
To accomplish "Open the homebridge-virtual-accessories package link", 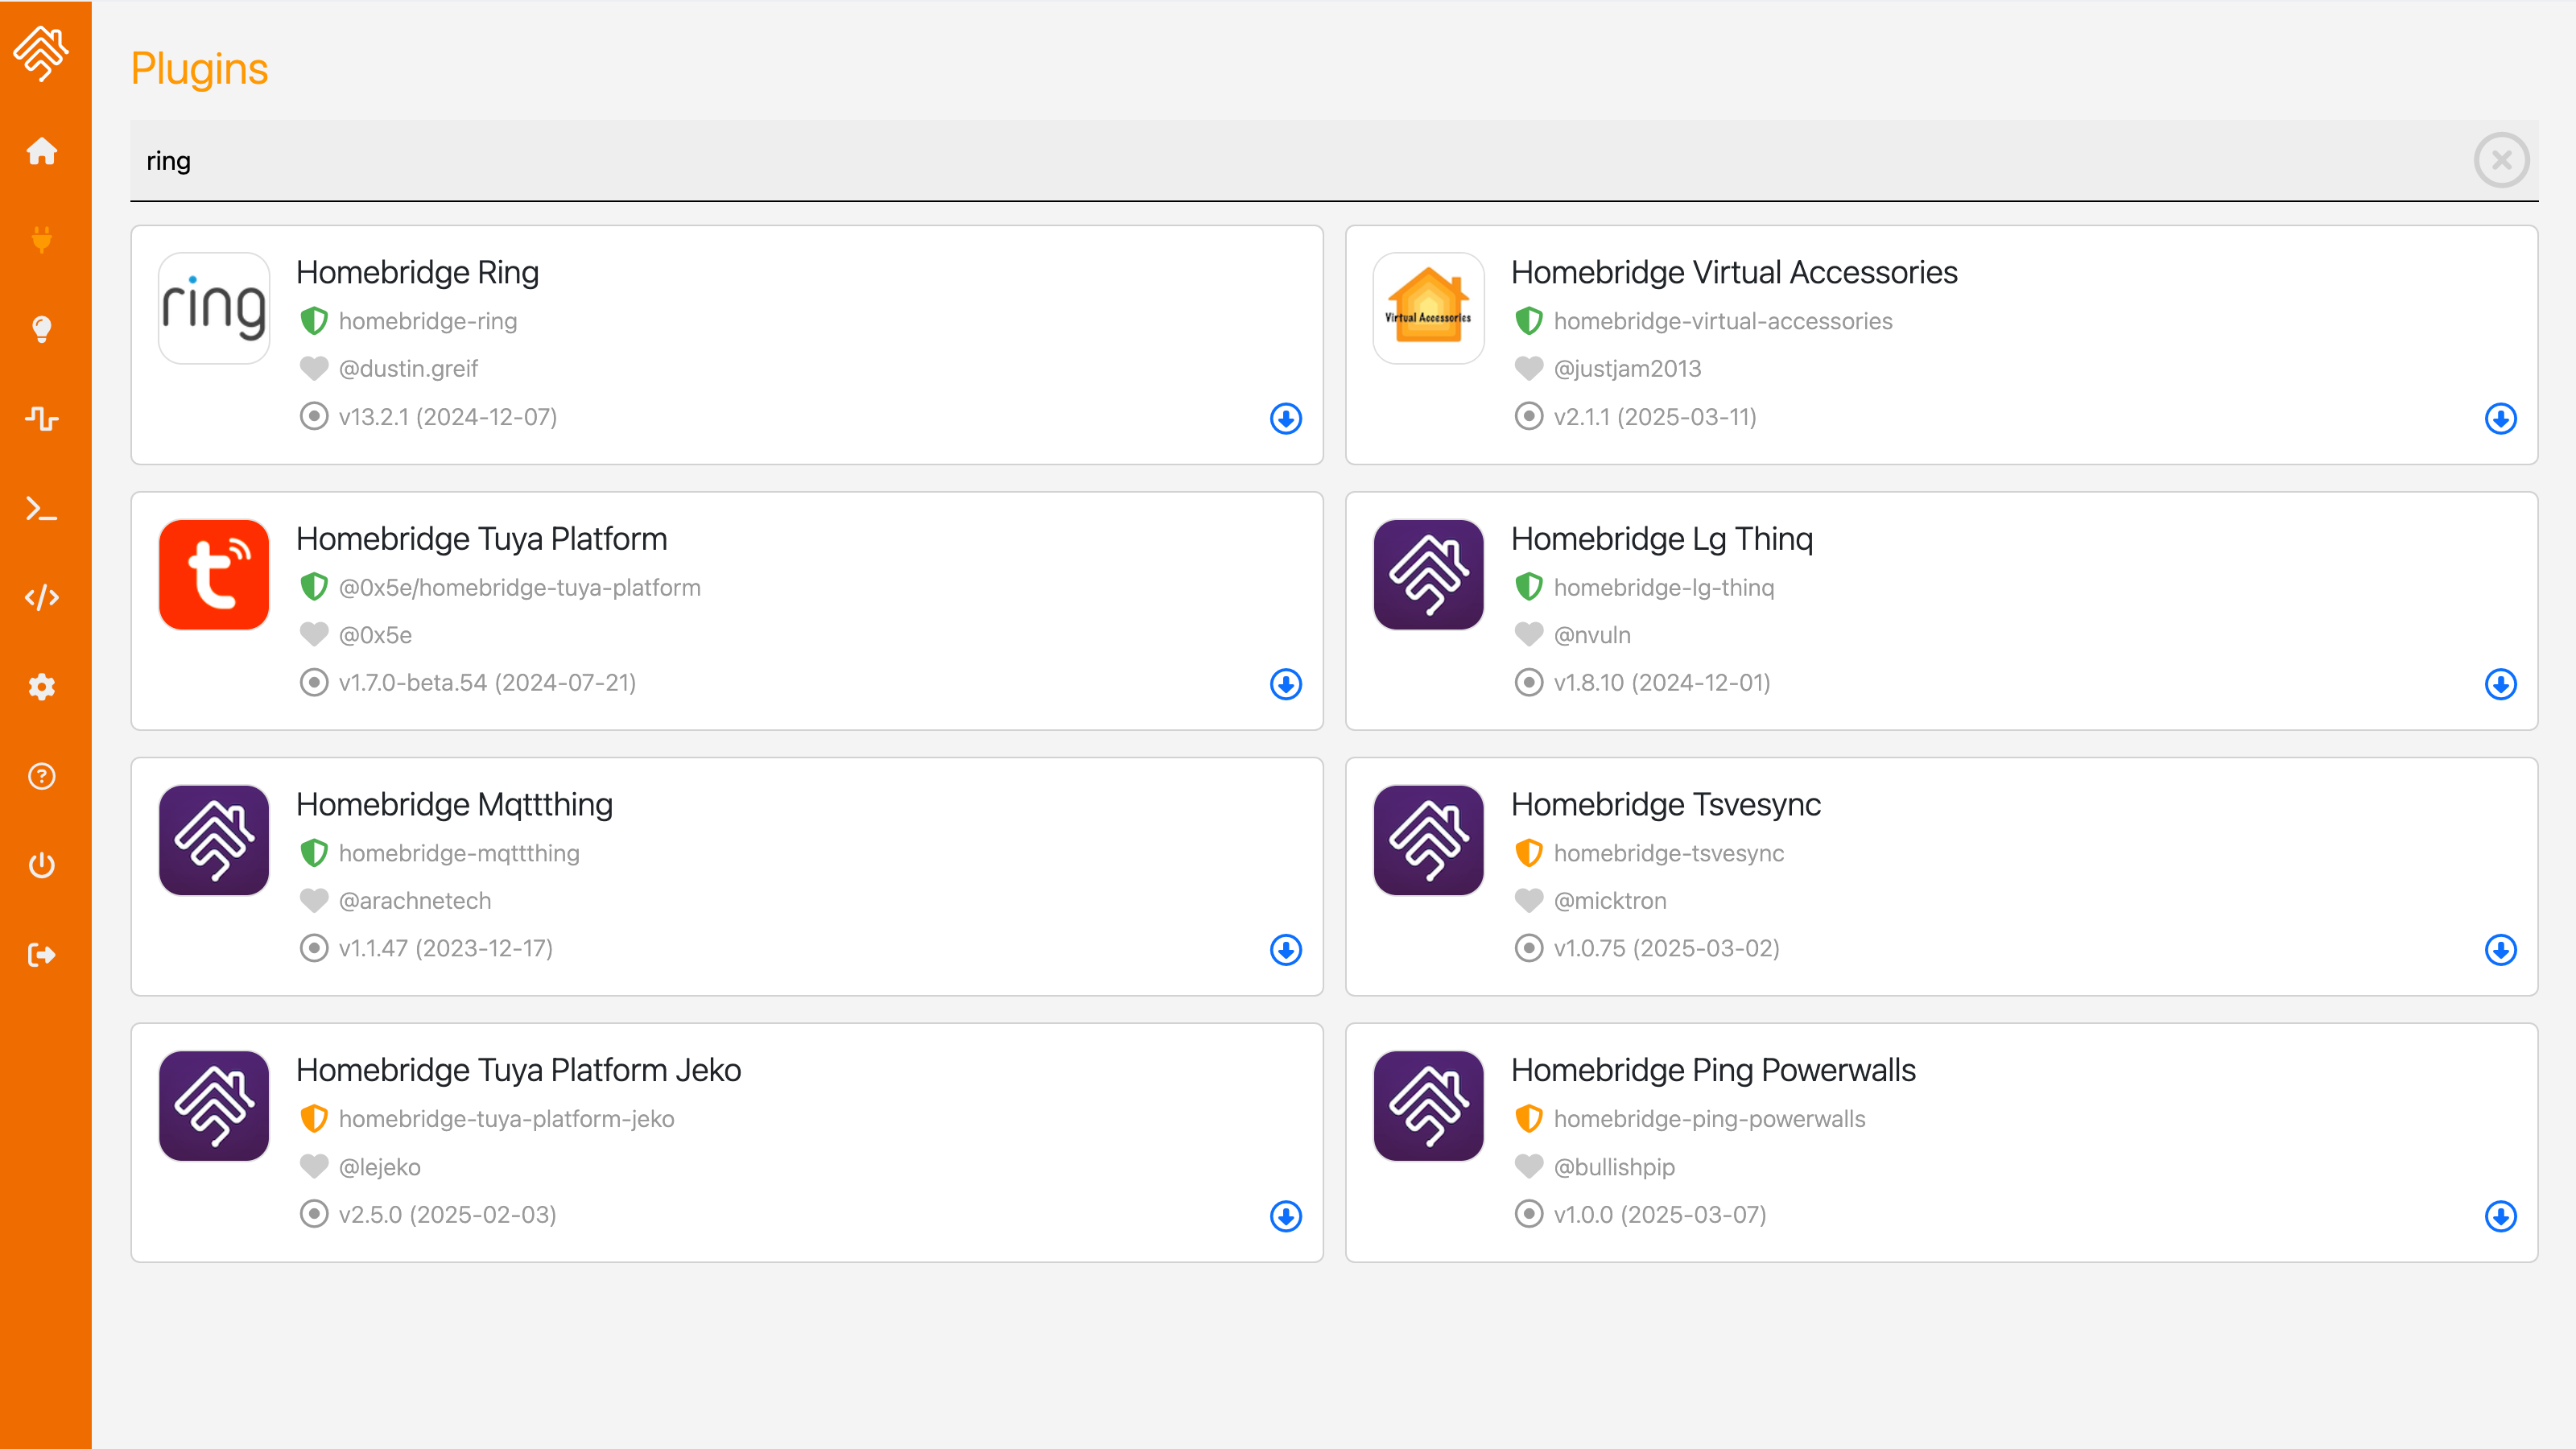I will click(x=1723, y=321).
